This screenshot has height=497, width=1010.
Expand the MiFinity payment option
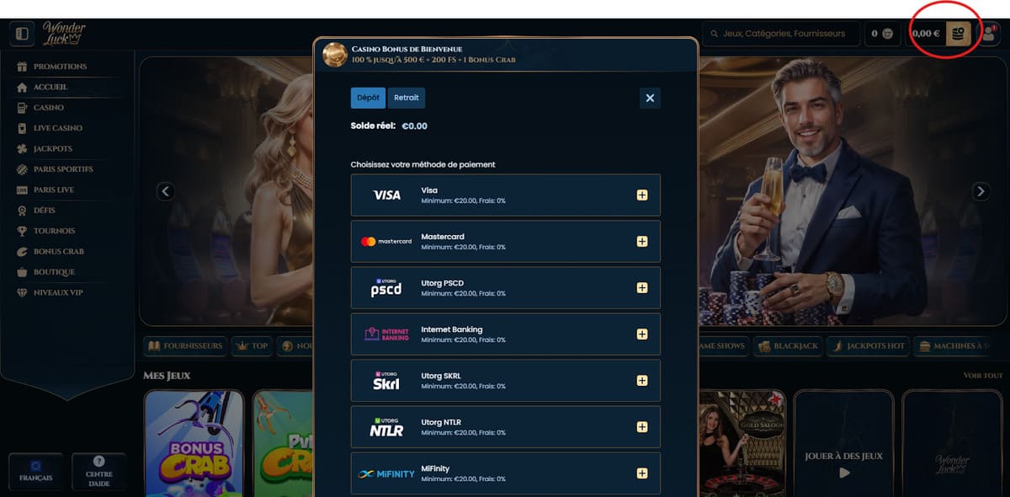[642, 473]
